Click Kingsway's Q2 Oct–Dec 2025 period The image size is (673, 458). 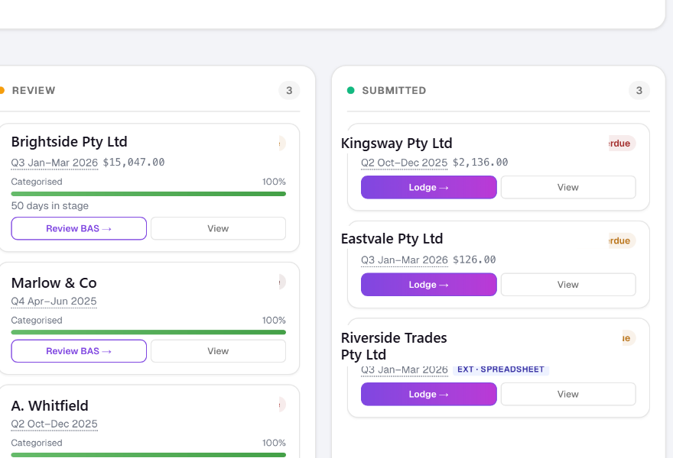pyautogui.click(x=405, y=163)
